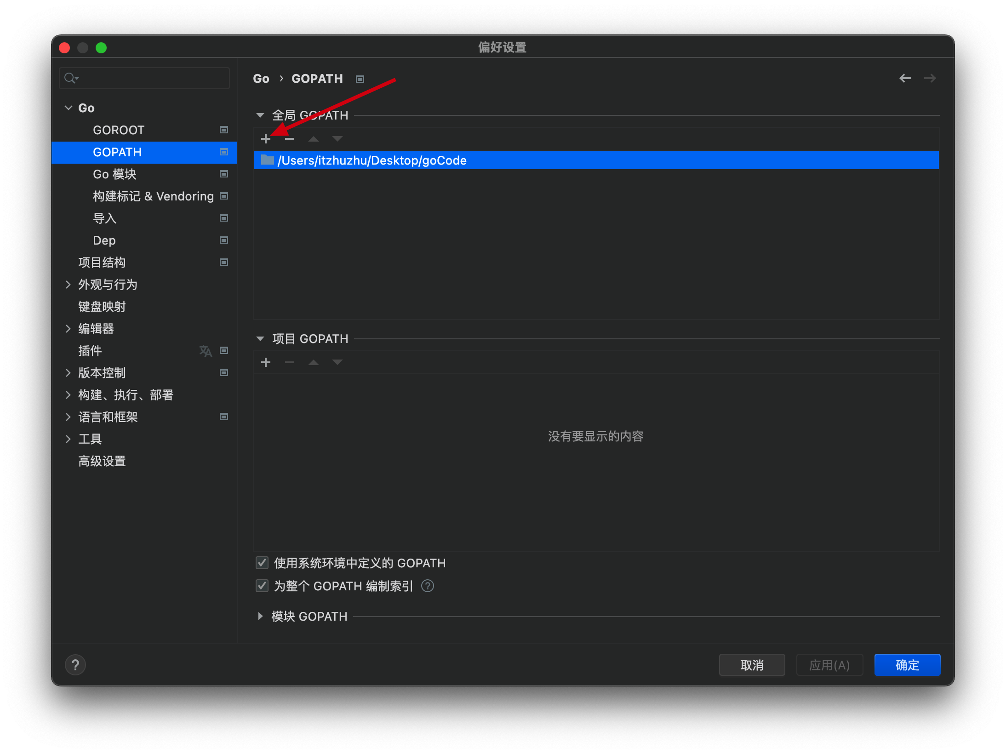1006x754 pixels.
Task: Select the /Users/itzhuzhu/Desktop/goCode path entry
Action: click(595, 161)
